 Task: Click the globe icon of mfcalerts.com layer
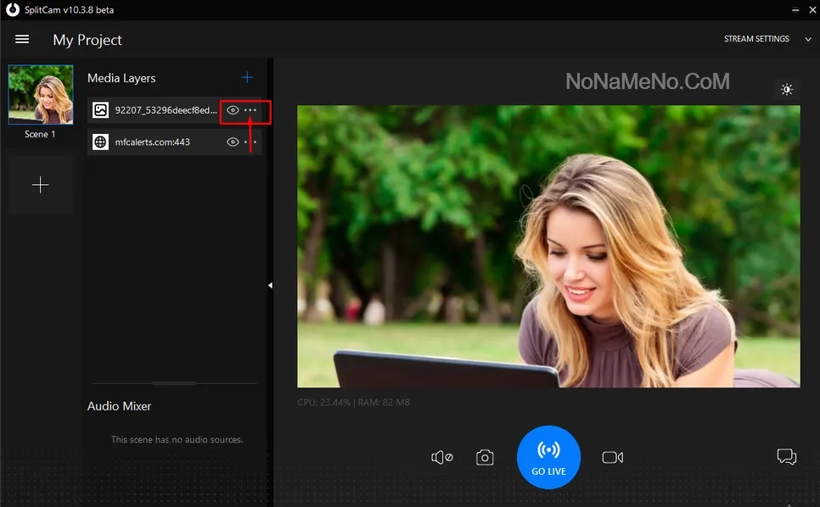(101, 142)
